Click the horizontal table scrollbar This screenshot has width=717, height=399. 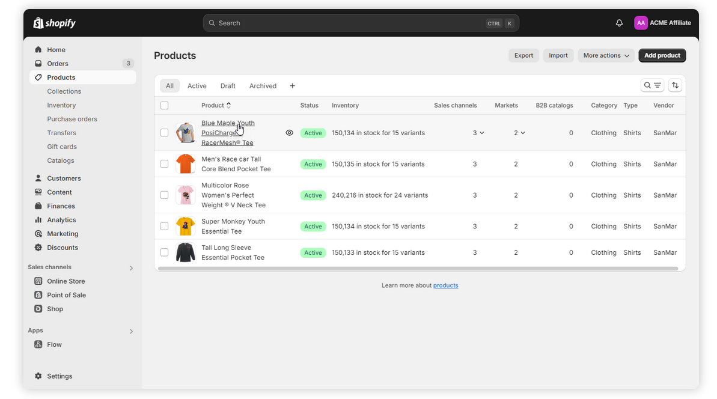click(417, 269)
